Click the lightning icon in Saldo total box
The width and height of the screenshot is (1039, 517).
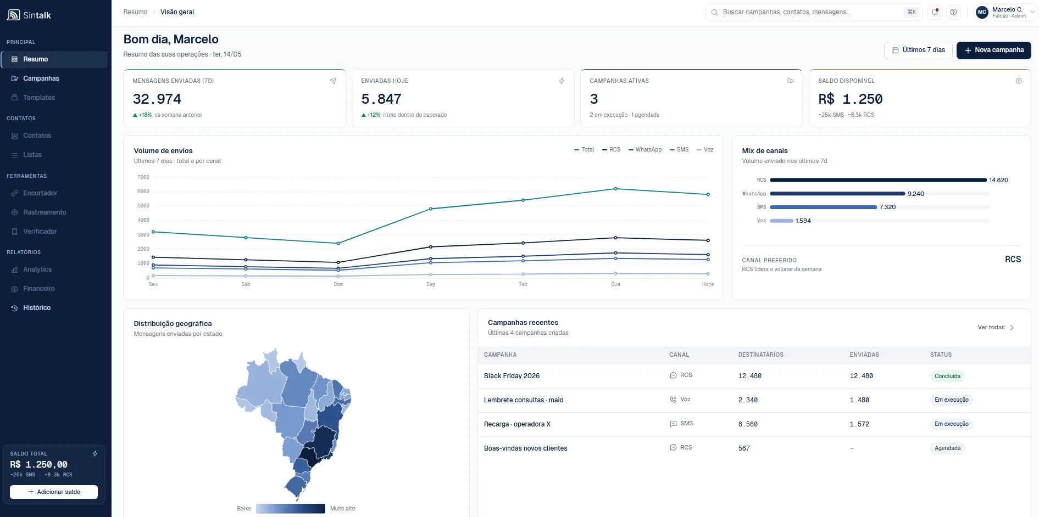click(95, 453)
